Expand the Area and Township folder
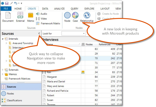This screenshot has width=156, height=107. click(6, 43)
